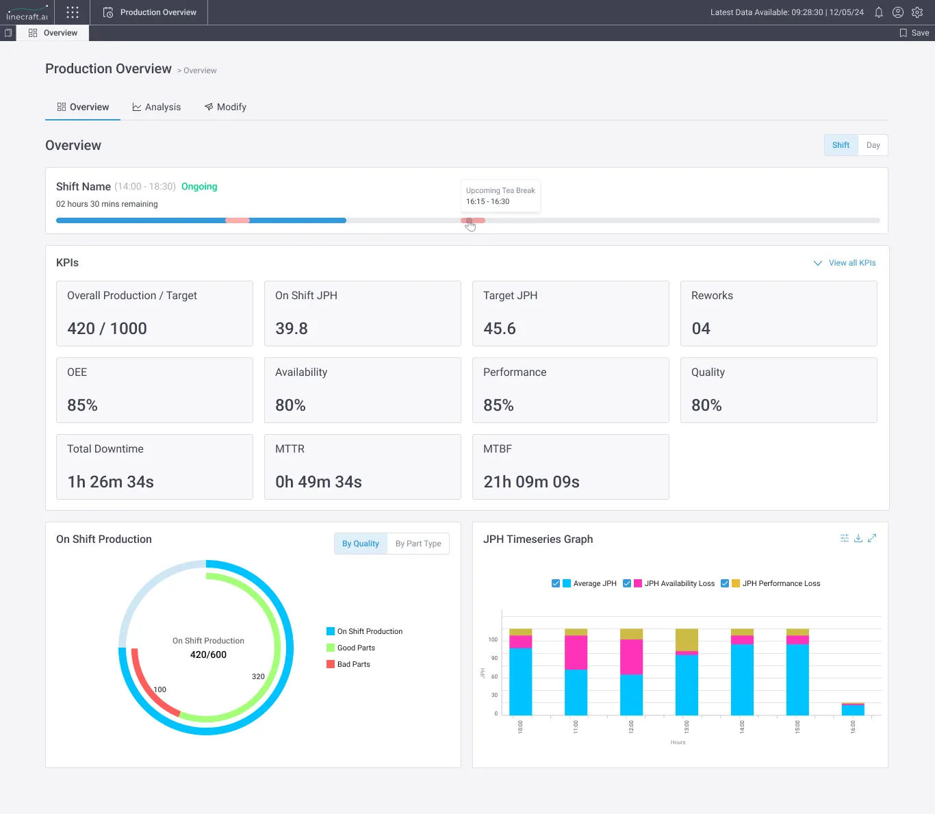935x814 pixels.
Task: Click the Overview breadcrumb link
Action: pyautogui.click(x=200, y=71)
